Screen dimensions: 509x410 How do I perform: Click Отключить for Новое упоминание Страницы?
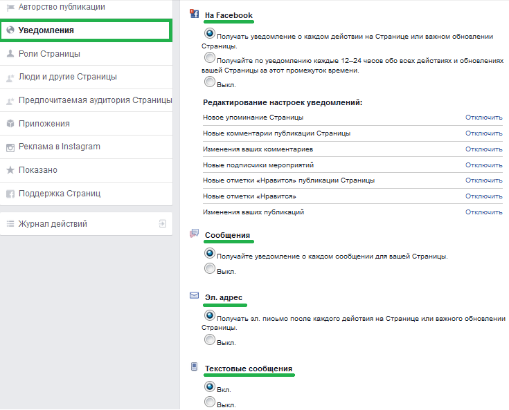(483, 118)
